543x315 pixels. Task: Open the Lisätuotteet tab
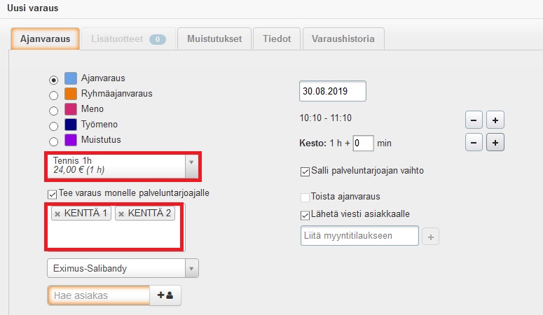click(x=128, y=38)
